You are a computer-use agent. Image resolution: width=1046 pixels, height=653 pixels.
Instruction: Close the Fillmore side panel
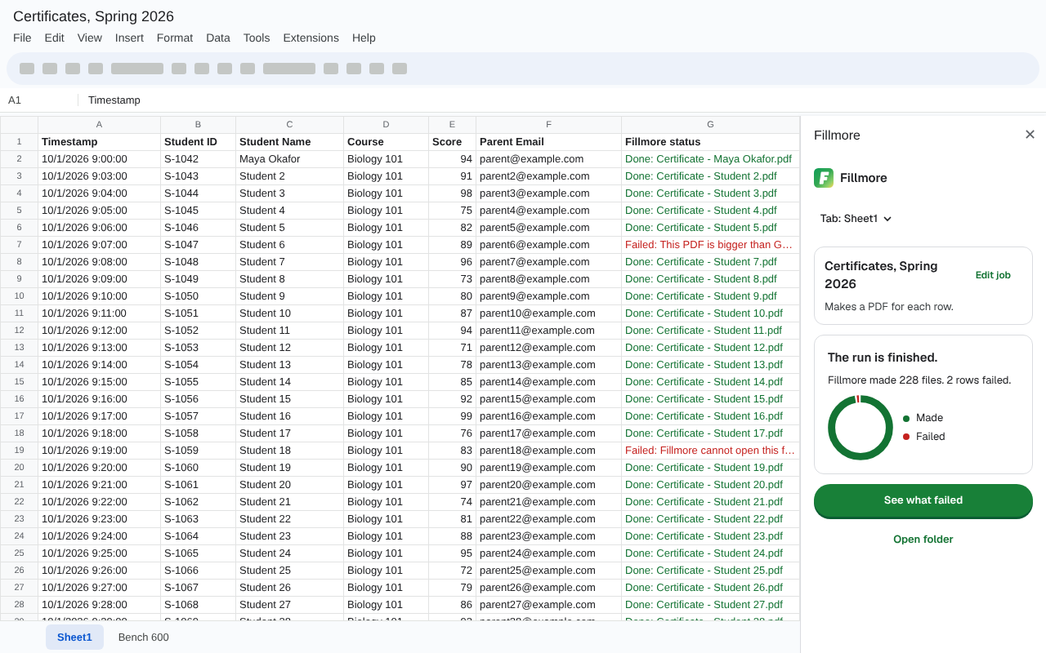pyautogui.click(x=1030, y=135)
